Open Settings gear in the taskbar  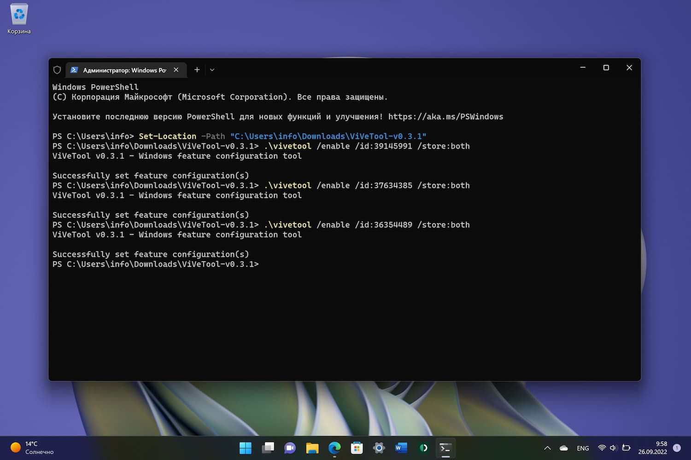[x=379, y=448]
